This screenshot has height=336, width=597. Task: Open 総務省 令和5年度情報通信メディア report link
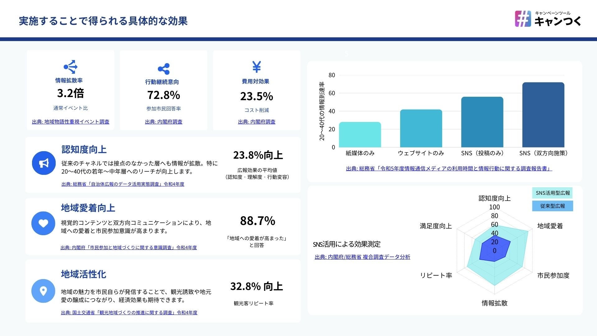449,169
